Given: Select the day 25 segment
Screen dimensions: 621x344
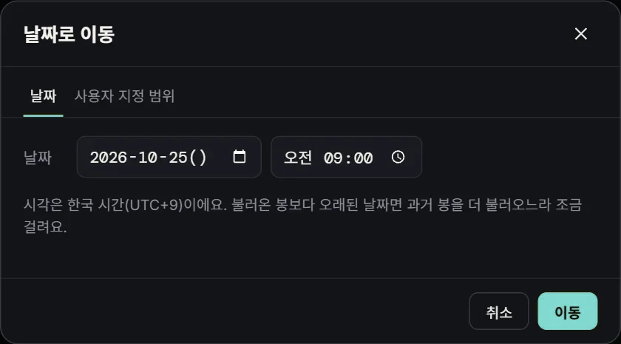Looking at the screenshot, I should pyautogui.click(x=178, y=158).
